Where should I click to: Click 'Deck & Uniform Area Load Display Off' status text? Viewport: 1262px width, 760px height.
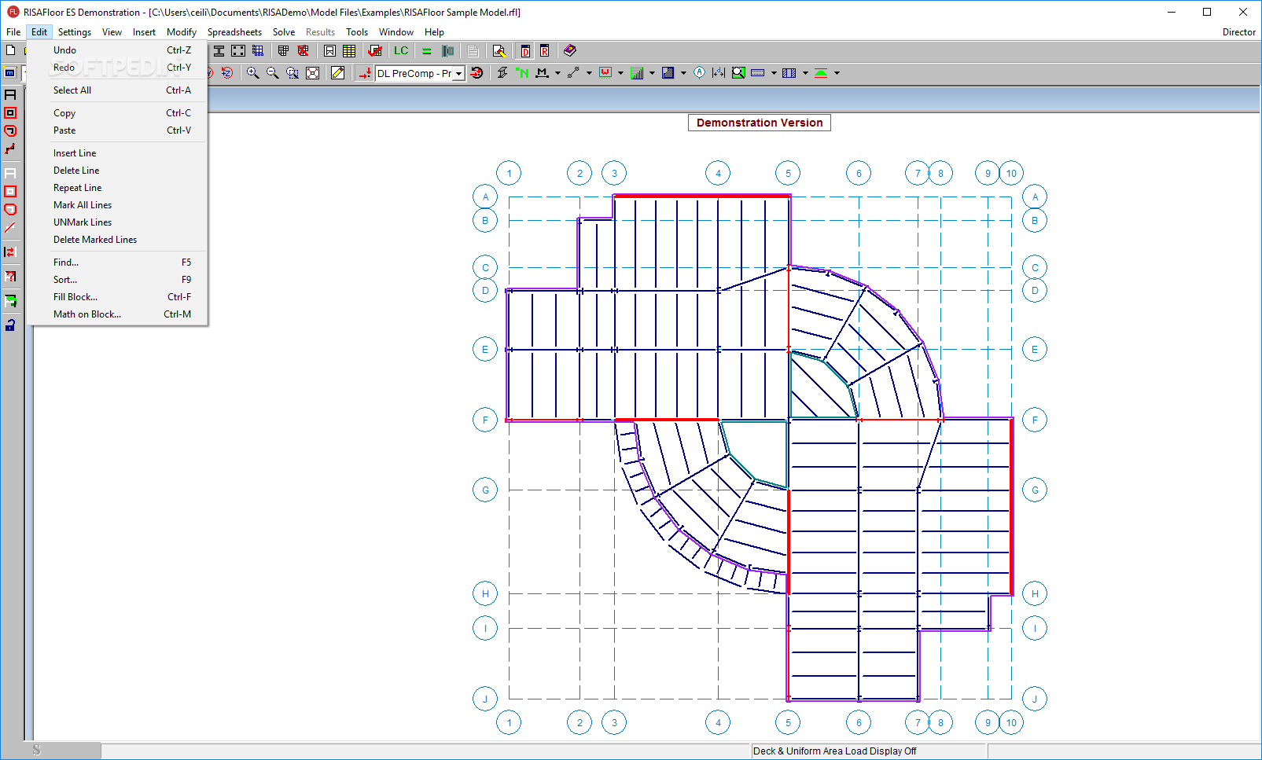pos(834,751)
